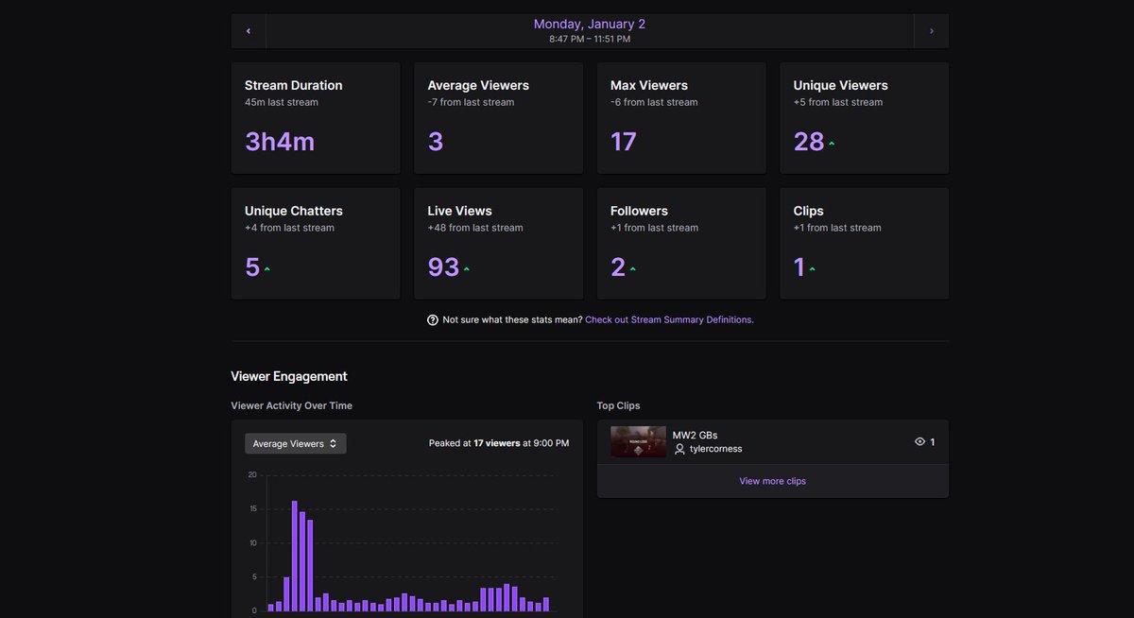Click the Max Viewers value 17
Viewport: 1134px width, 618px height.
click(x=624, y=142)
